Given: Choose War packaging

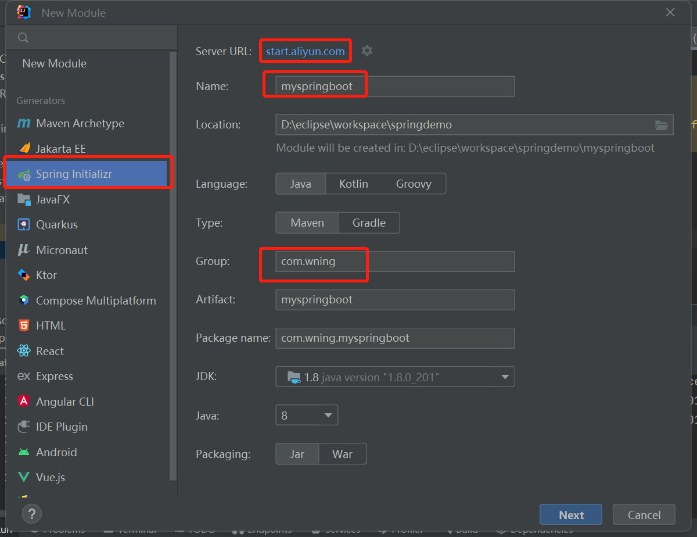Looking at the screenshot, I should coord(342,454).
